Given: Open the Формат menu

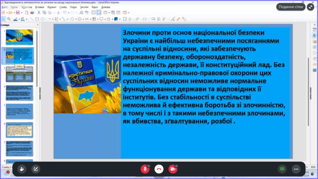Looking at the screenshot, I should [52, 7].
